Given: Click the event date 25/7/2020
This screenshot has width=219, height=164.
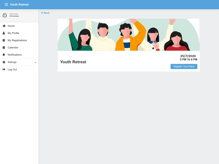Looking at the screenshot, I should pos(188,56).
